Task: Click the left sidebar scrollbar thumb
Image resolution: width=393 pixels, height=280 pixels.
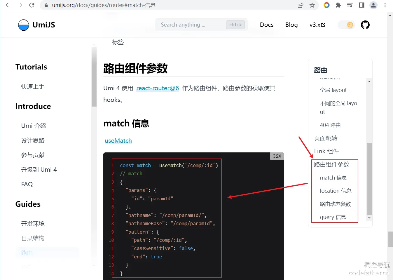Action: (x=94, y=76)
